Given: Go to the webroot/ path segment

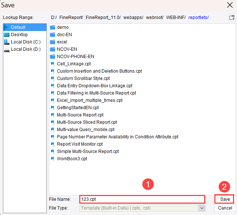Looking at the screenshot, I should pyautogui.click(x=154, y=18).
